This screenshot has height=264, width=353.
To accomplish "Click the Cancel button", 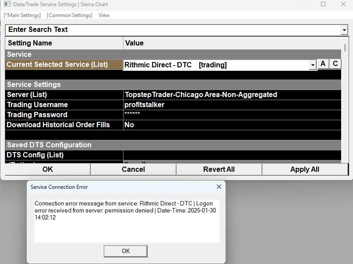I will (x=133, y=170).
